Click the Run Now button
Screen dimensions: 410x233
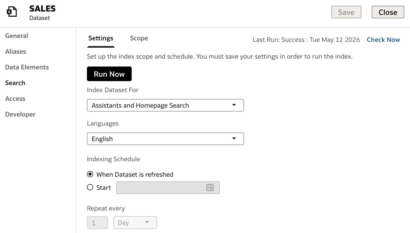click(x=109, y=74)
